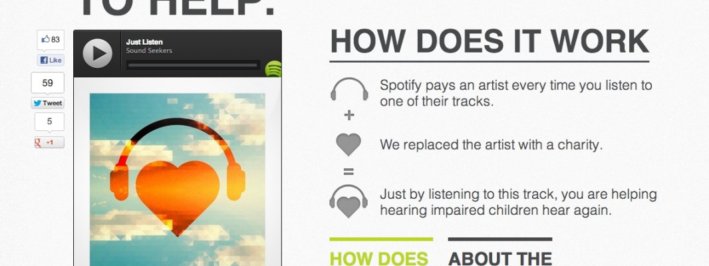709x266 pixels.
Task: Click the Sound Seekers artist name
Action: coord(149,51)
